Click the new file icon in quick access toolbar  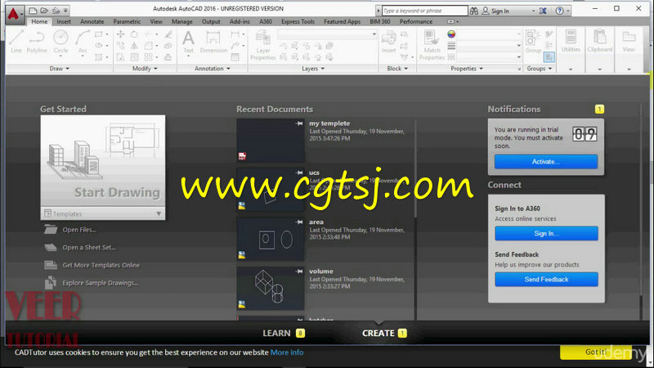coord(33,11)
